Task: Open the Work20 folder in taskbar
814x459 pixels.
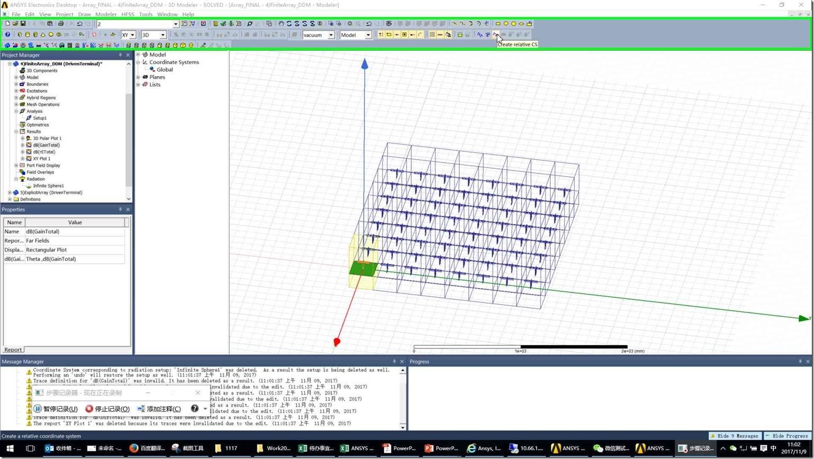Action: tap(273, 448)
